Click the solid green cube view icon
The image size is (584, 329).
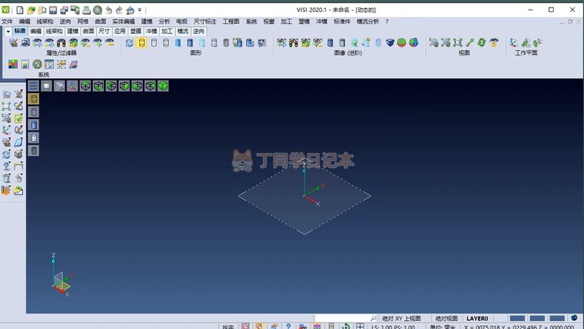(163, 87)
